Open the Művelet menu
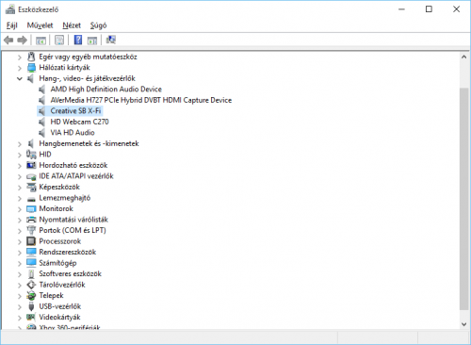Image resolution: width=471 pixels, height=345 pixels. pos(40,25)
